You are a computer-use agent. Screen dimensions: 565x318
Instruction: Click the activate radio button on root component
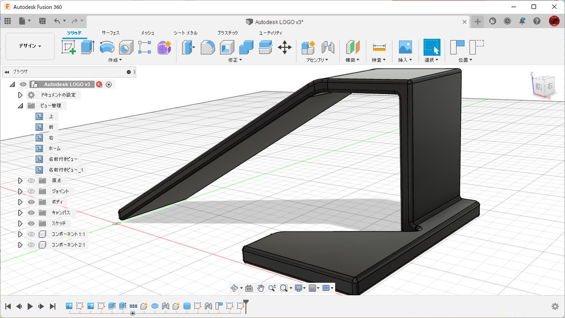109,85
